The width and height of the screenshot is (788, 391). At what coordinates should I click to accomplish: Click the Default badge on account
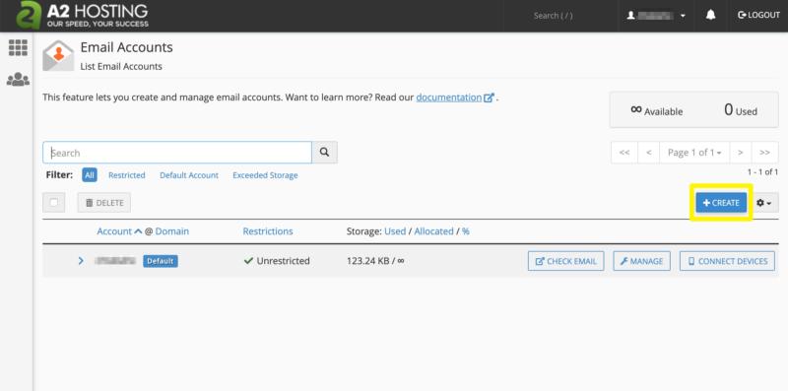coord(161,261)
